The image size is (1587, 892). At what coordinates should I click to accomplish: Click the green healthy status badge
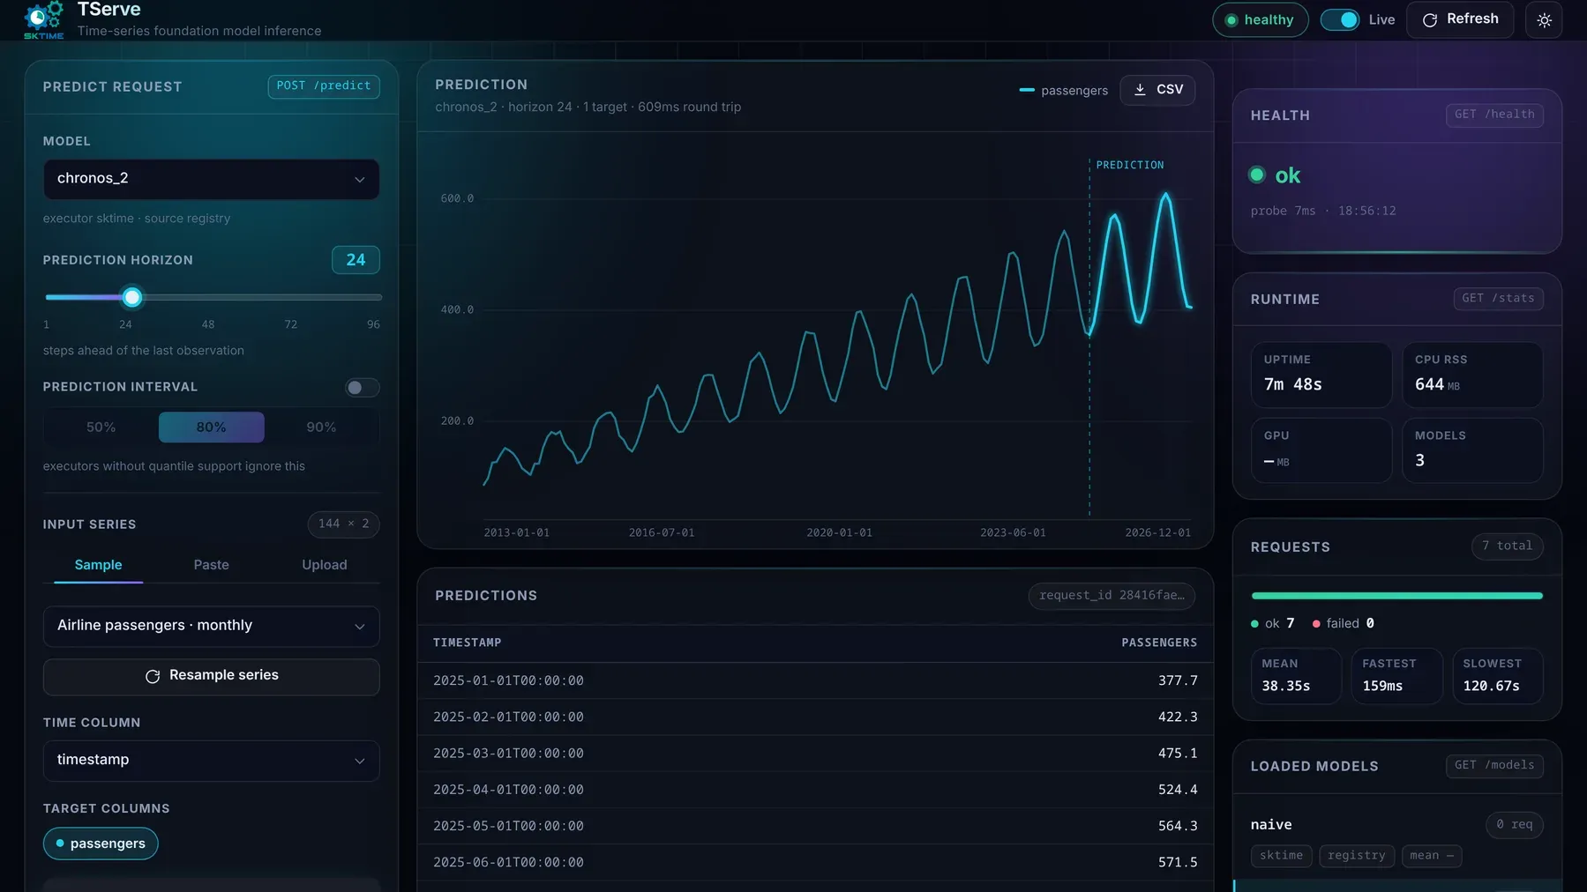coord(1260,20)
